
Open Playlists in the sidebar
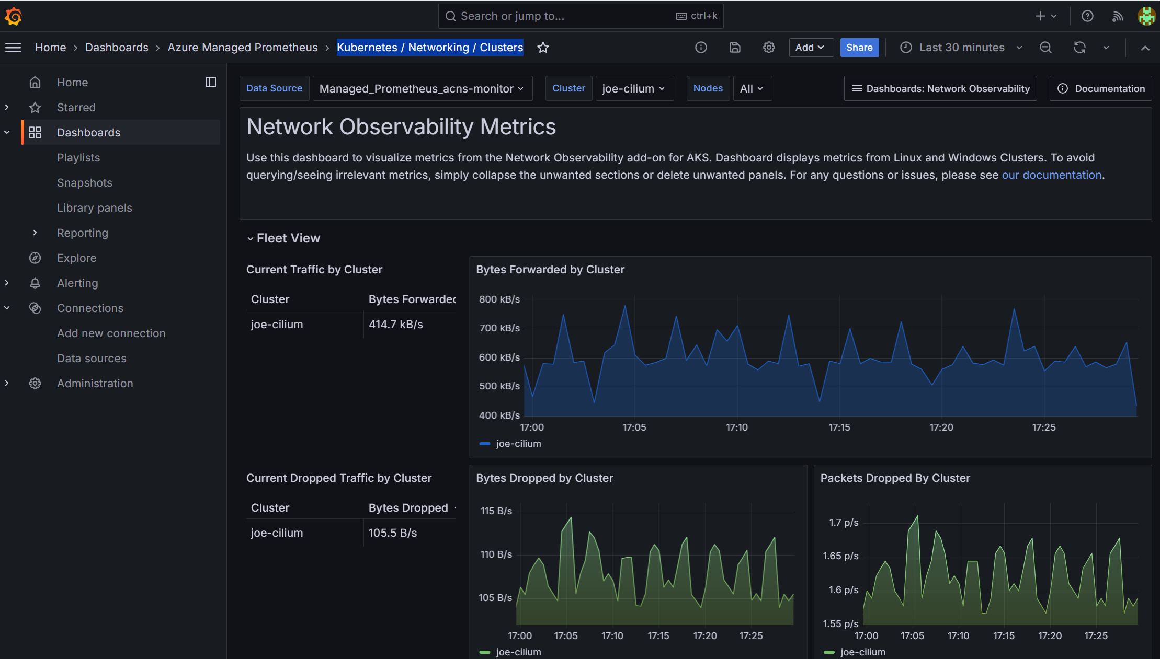click(78, 157)
